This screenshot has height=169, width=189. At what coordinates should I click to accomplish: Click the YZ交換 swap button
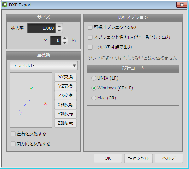[x=65, y=86]
